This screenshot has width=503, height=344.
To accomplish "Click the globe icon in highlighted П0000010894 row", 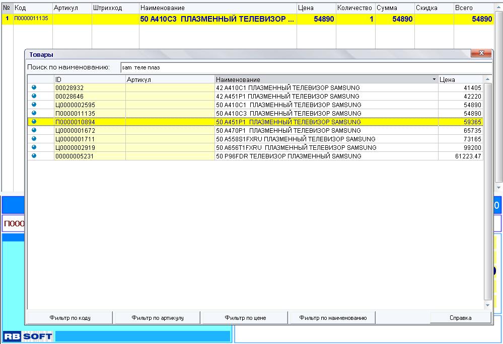I will point(34,122).
